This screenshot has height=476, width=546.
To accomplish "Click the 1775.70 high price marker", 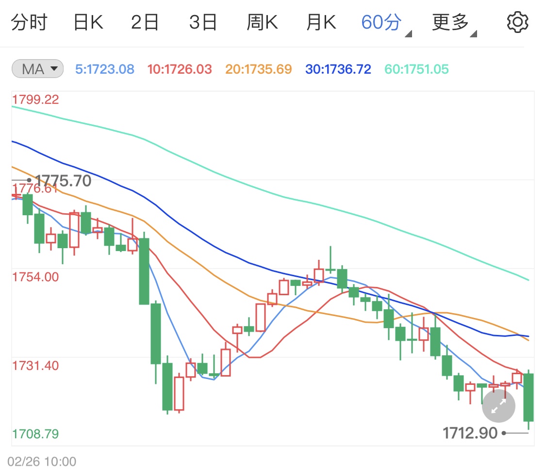I will click(63, 181).
